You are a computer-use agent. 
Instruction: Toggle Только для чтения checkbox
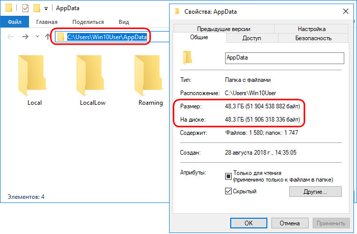point(228,176)
